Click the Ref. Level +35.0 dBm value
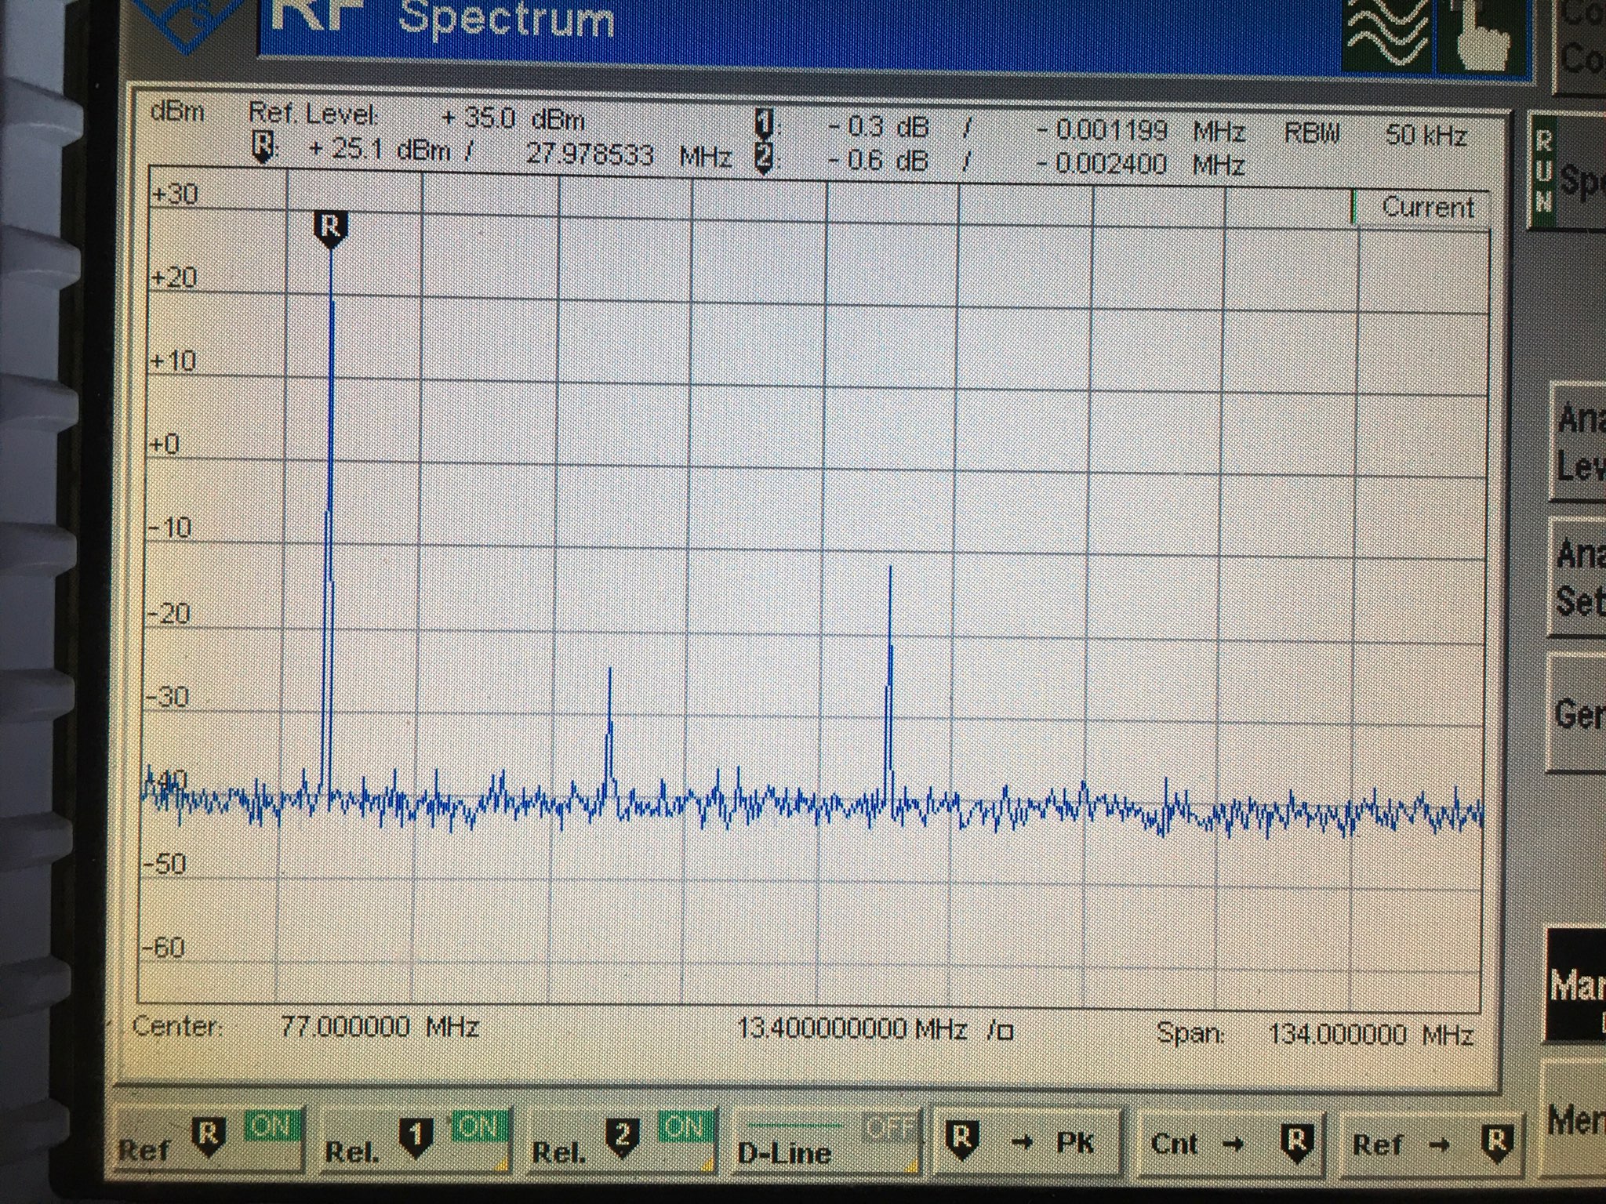This screenshot has width=1606, height=1204. pos(514,119)
